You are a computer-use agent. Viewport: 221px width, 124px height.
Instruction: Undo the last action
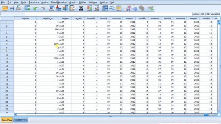(x=36, y=8)
